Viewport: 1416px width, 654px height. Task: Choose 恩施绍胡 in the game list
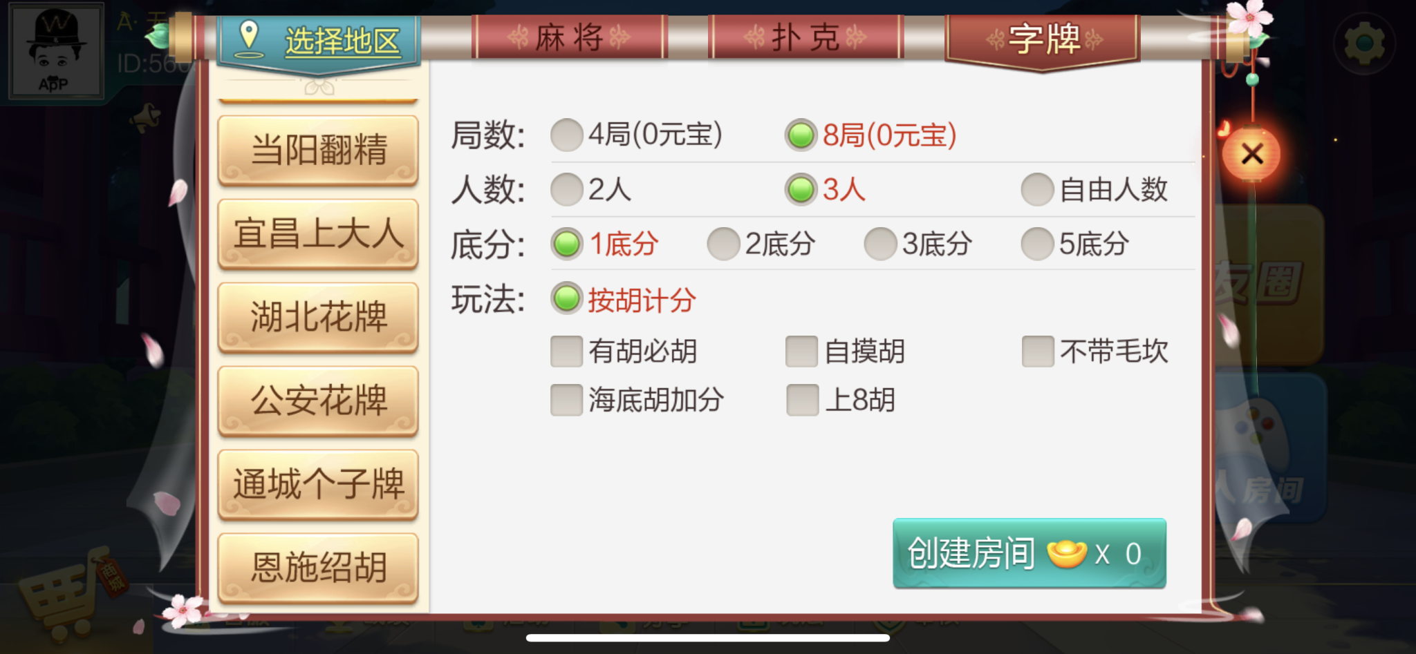tap(318, 568)
